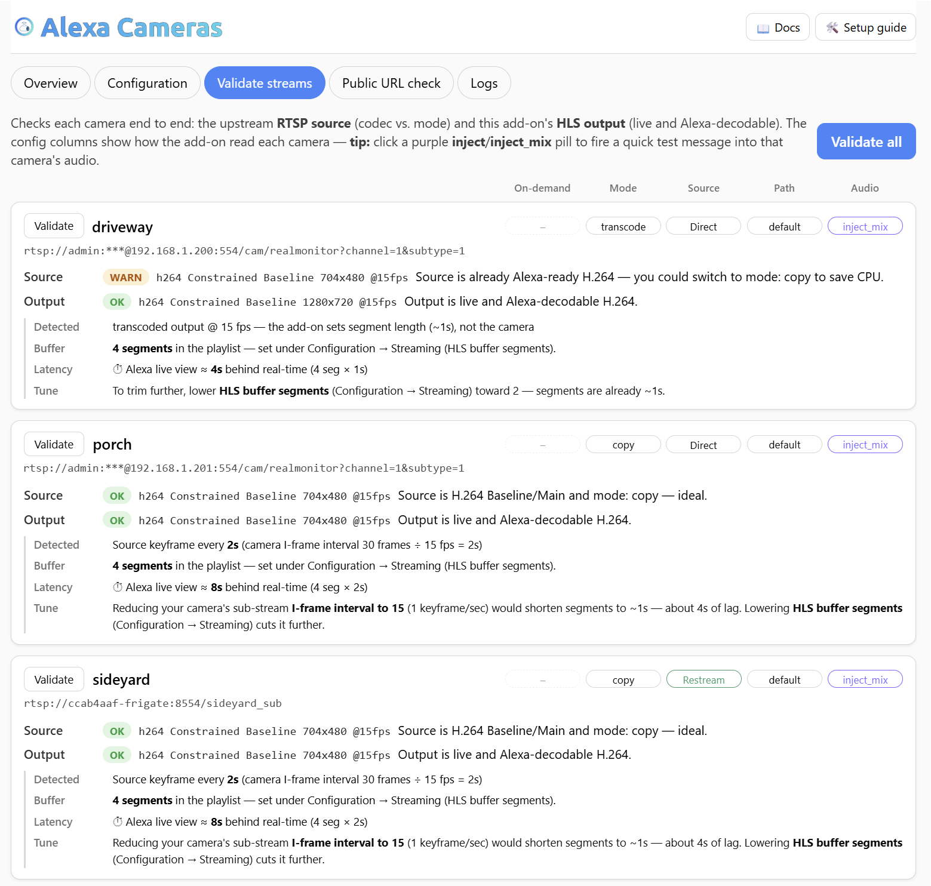
Task: Click the Source column header
Action: pyautogui.click(x=703, y=188)
